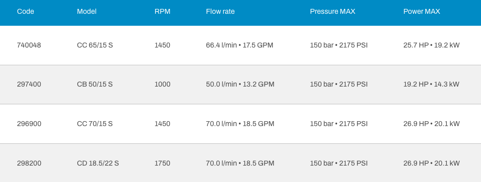
Task: Select the RPM column header
Action: point(162,12)
